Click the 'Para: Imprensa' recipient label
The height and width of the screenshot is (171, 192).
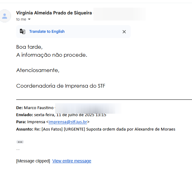31,122
